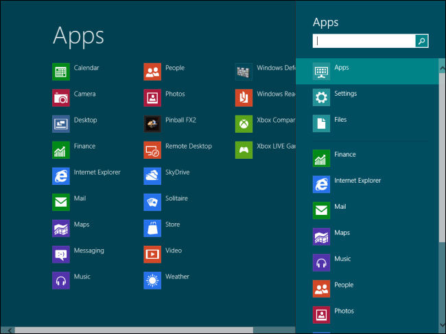The image size is (446, 334).
Task: Click the 'Calendar' label text
Action: click(x=86, y=68)
